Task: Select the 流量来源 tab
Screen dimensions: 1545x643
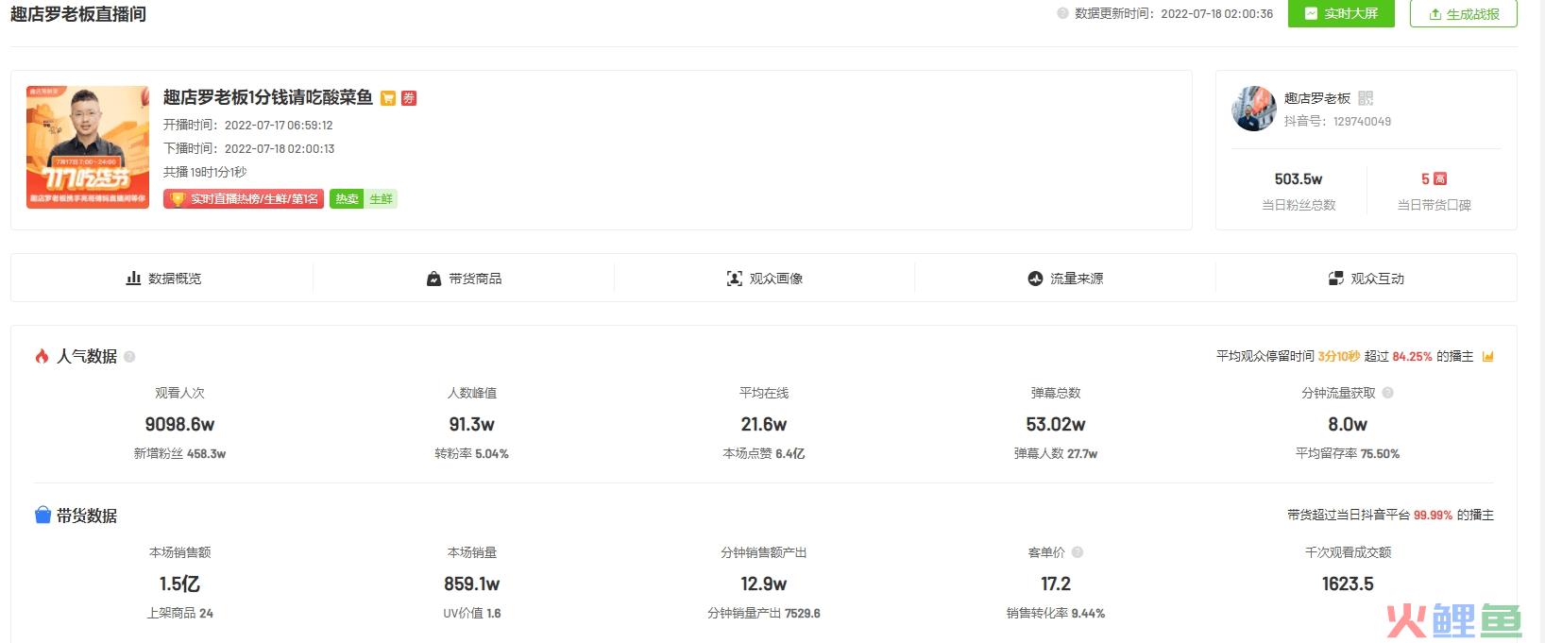Action: pos(1065,279)
